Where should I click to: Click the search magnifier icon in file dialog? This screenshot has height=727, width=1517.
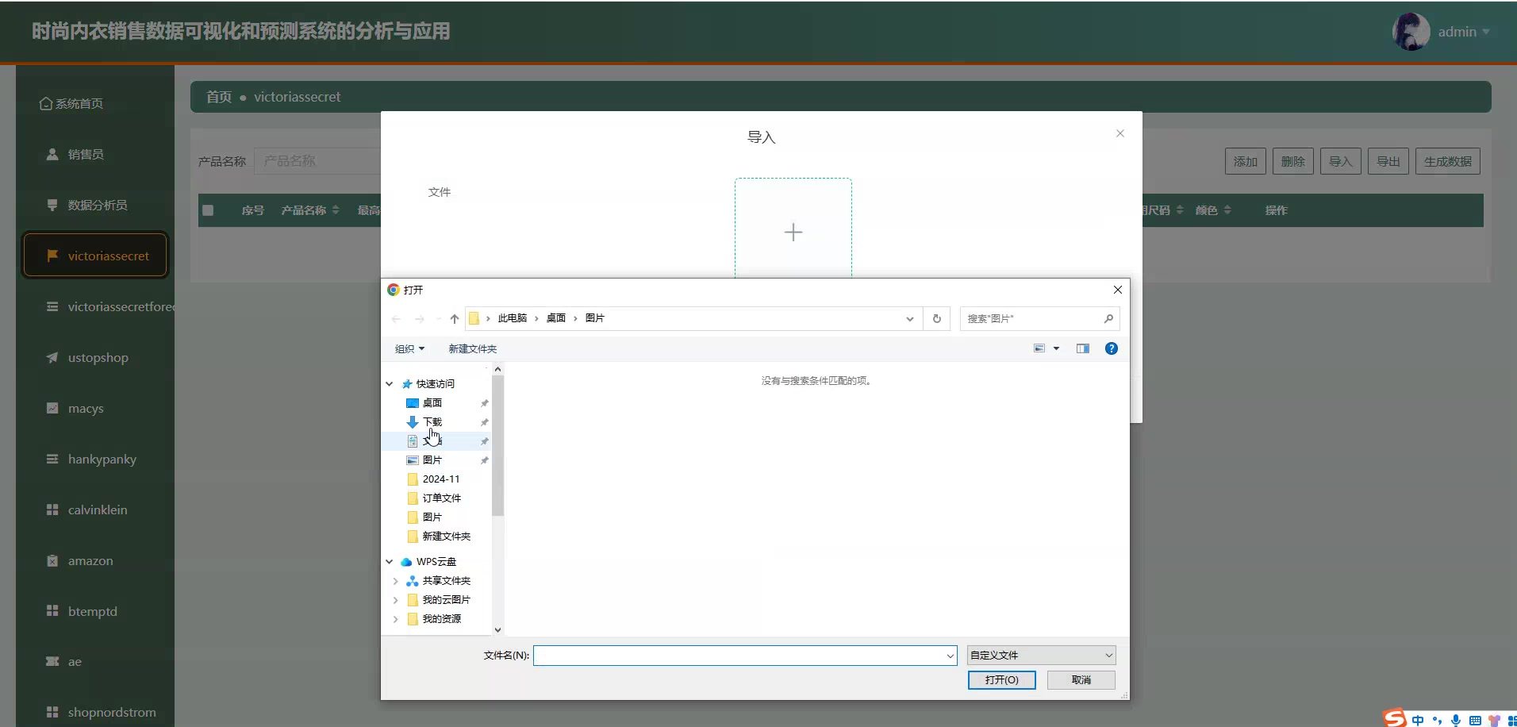[1108, 318]
